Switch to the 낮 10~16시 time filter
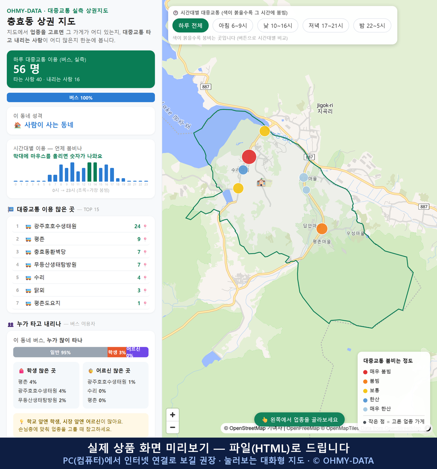 tap(277, 26)
